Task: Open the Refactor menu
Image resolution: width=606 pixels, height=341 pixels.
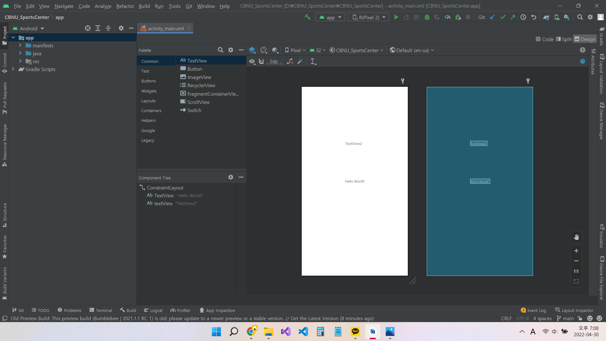Action: click(125, 6)
